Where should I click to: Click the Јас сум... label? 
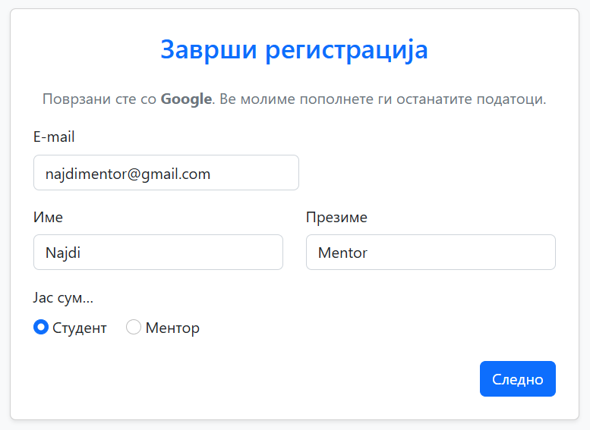coord(63,298)
